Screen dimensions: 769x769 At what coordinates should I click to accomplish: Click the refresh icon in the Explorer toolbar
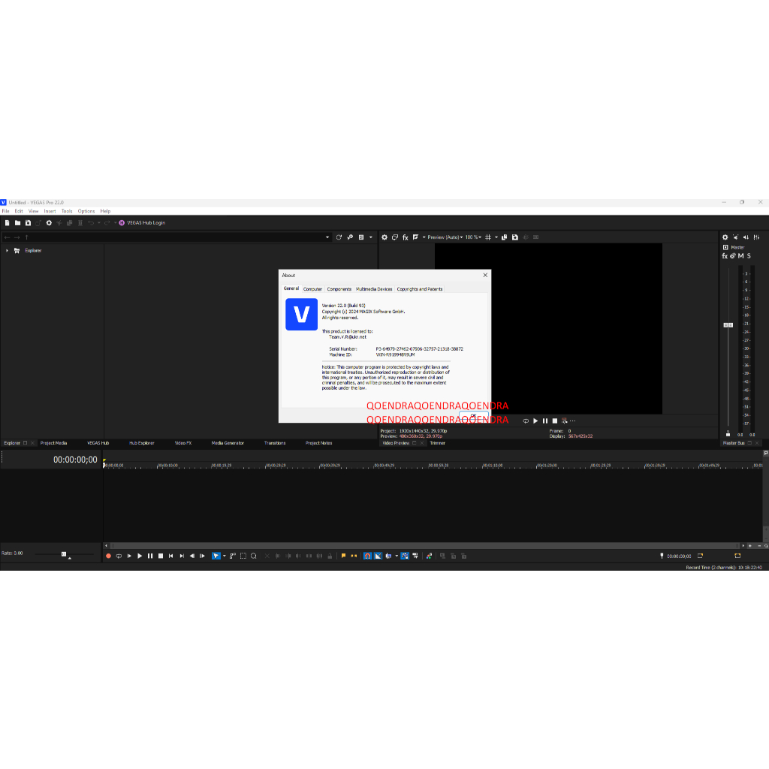(339, 237)
